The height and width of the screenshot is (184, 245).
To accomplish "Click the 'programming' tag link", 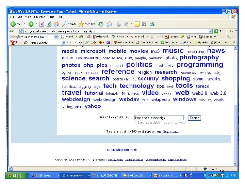I will tap(200, 64).
